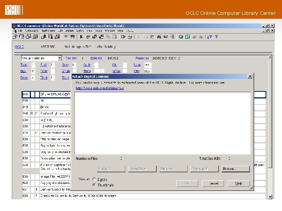The height and width of the screenshot is (211, 282).
Task: Click the toolbar icon right of ALF
Action: pos(172,37)
